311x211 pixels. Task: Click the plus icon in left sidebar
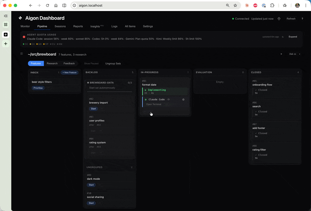pos(6,44)
